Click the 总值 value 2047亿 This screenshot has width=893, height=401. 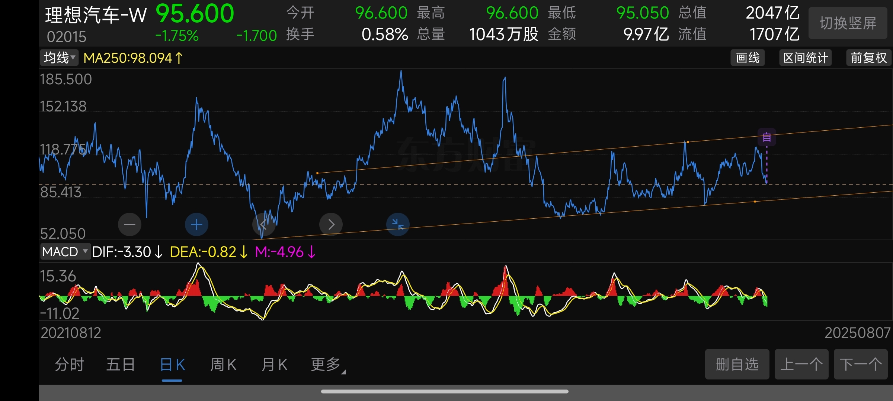773,13
